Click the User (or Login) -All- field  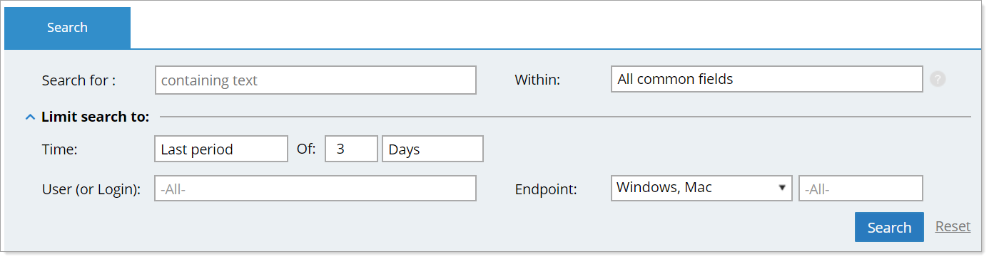point(315,189)
